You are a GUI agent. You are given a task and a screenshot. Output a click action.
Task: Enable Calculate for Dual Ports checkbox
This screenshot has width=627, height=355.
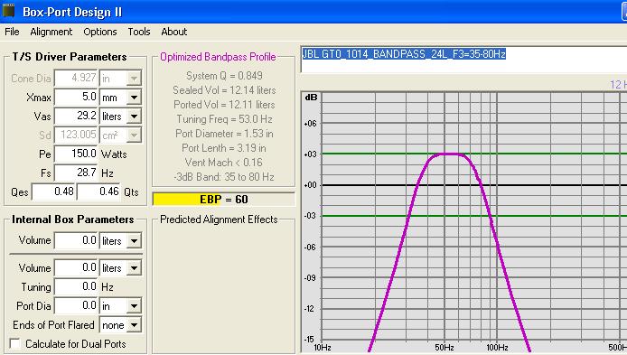click(15, 344)
